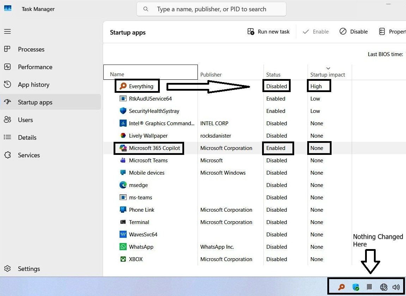This screenshot has height=296, width=406.
Task: Minimize the Task Manager window
Action: pos(388,4)
